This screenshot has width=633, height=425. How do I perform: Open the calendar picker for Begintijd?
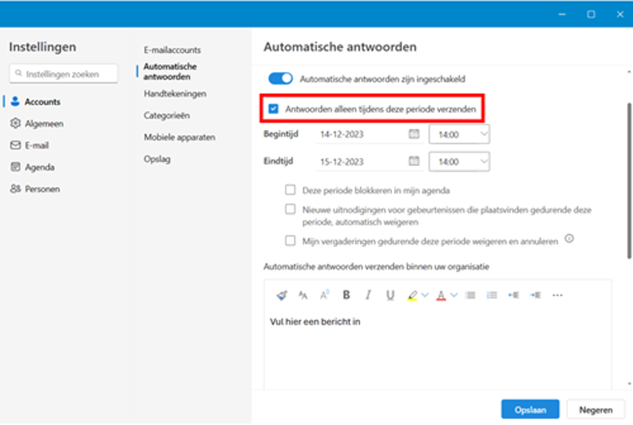(413, 135)
